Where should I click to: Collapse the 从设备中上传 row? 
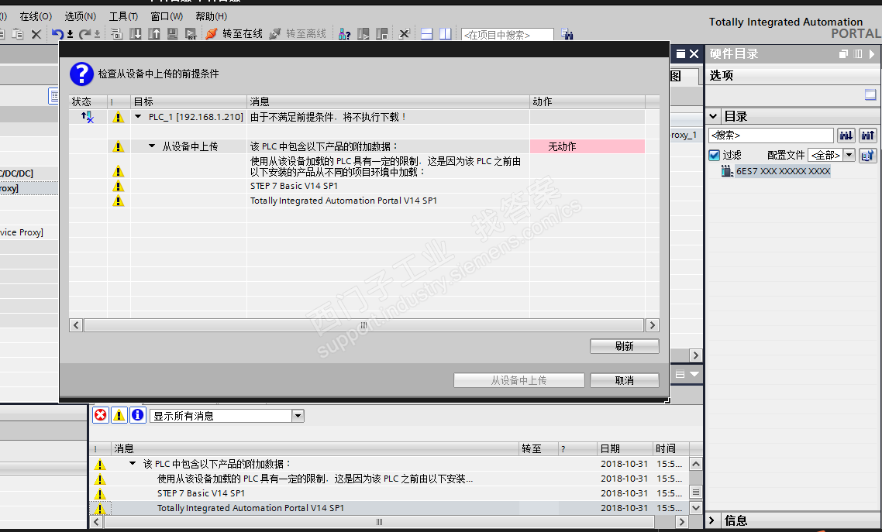tap(152, 146)
